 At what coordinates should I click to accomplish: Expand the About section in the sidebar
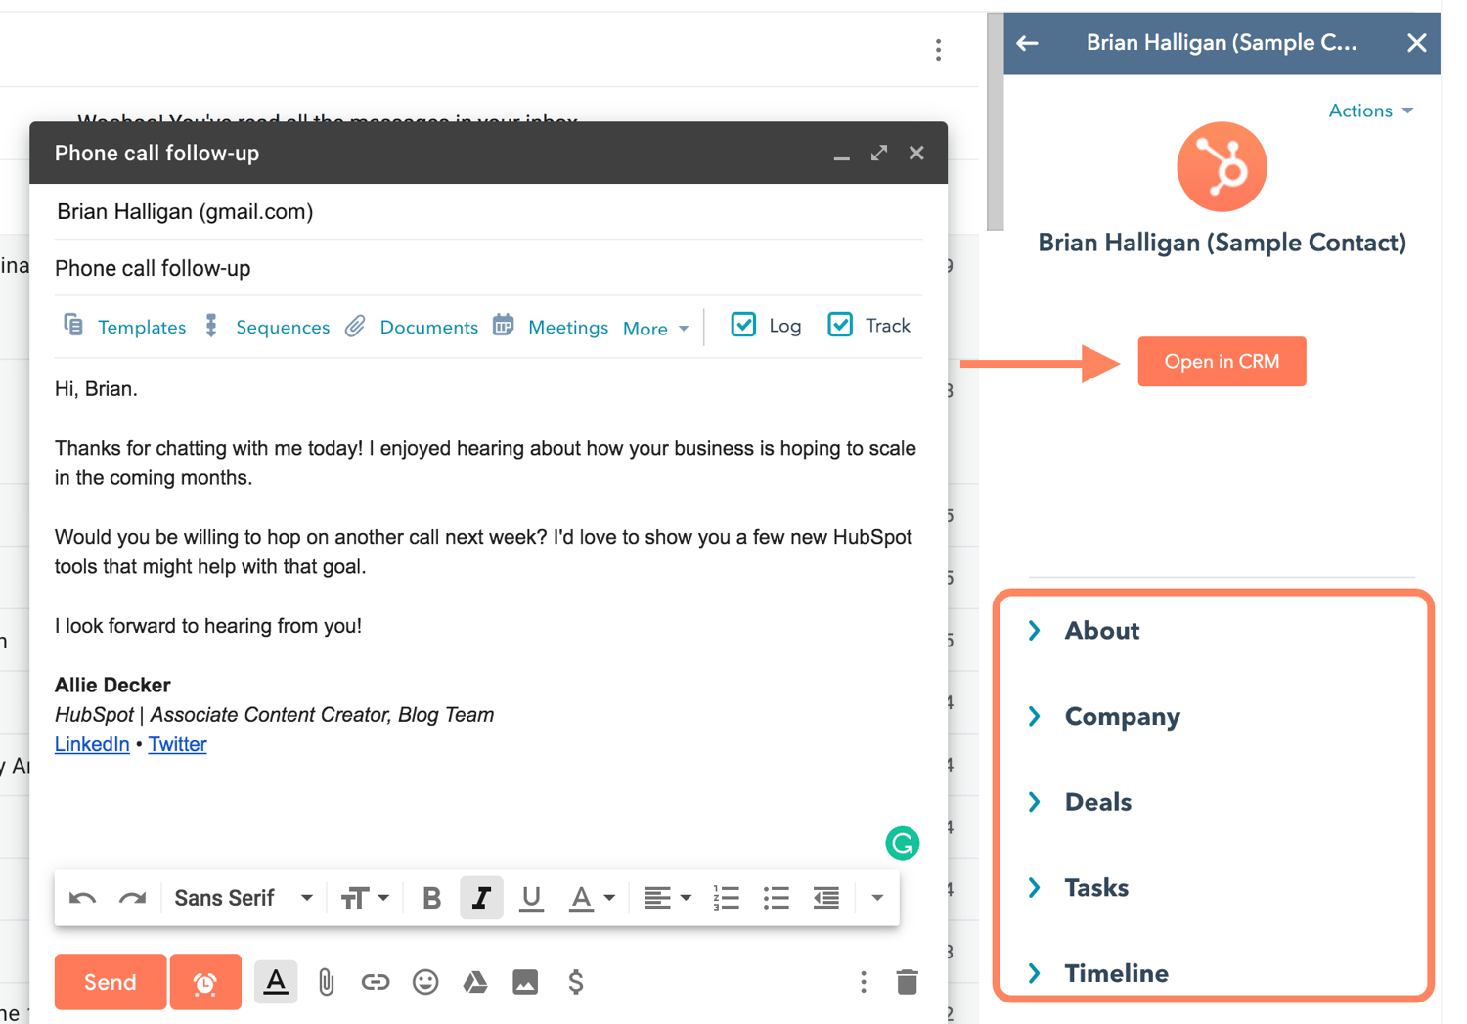(1101, 631)
